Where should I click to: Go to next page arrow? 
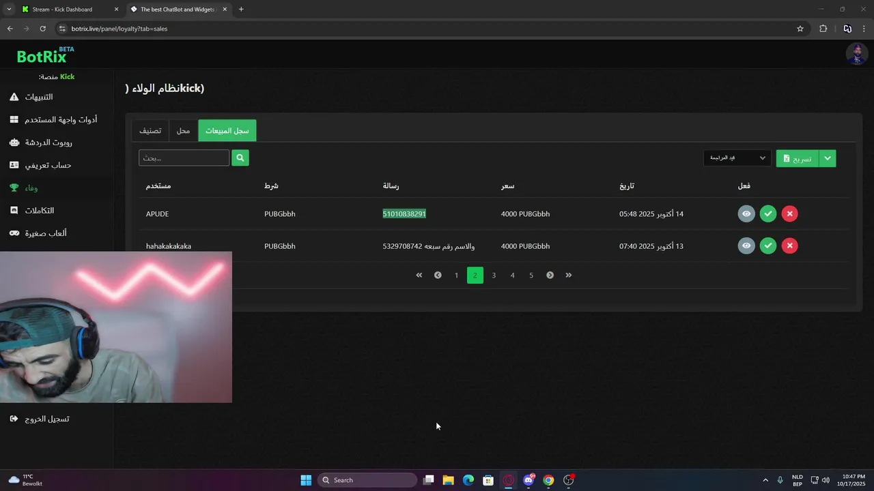(x=550, y=275)
